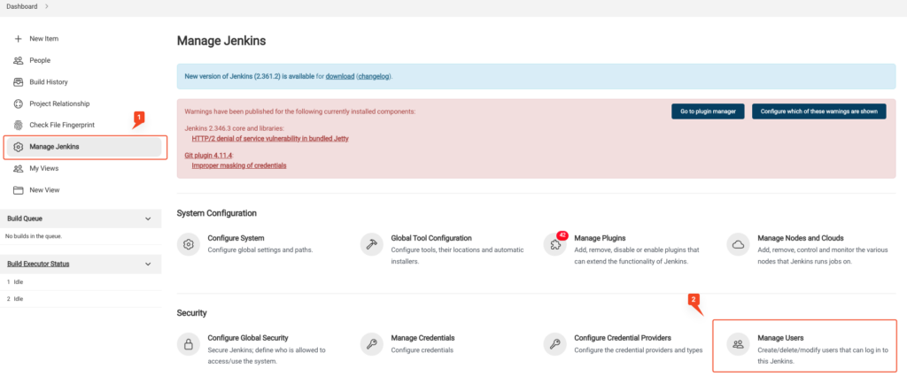Screen dimensions: 907x376
Task: Click the Build History inbox icon
Action: [x=18, y=82]
